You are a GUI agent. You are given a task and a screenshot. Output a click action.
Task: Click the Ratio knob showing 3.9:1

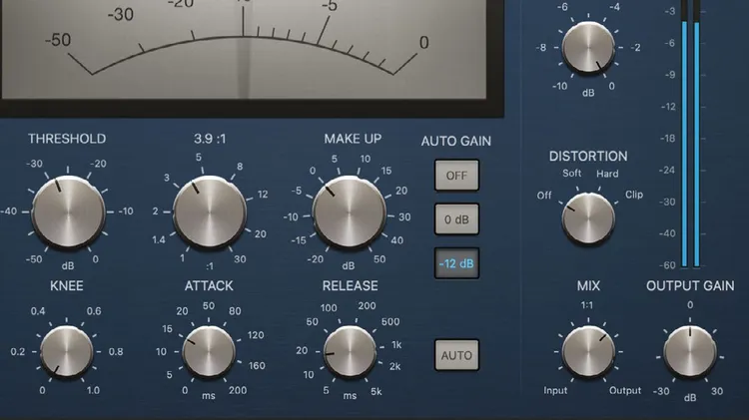point(210,211)
